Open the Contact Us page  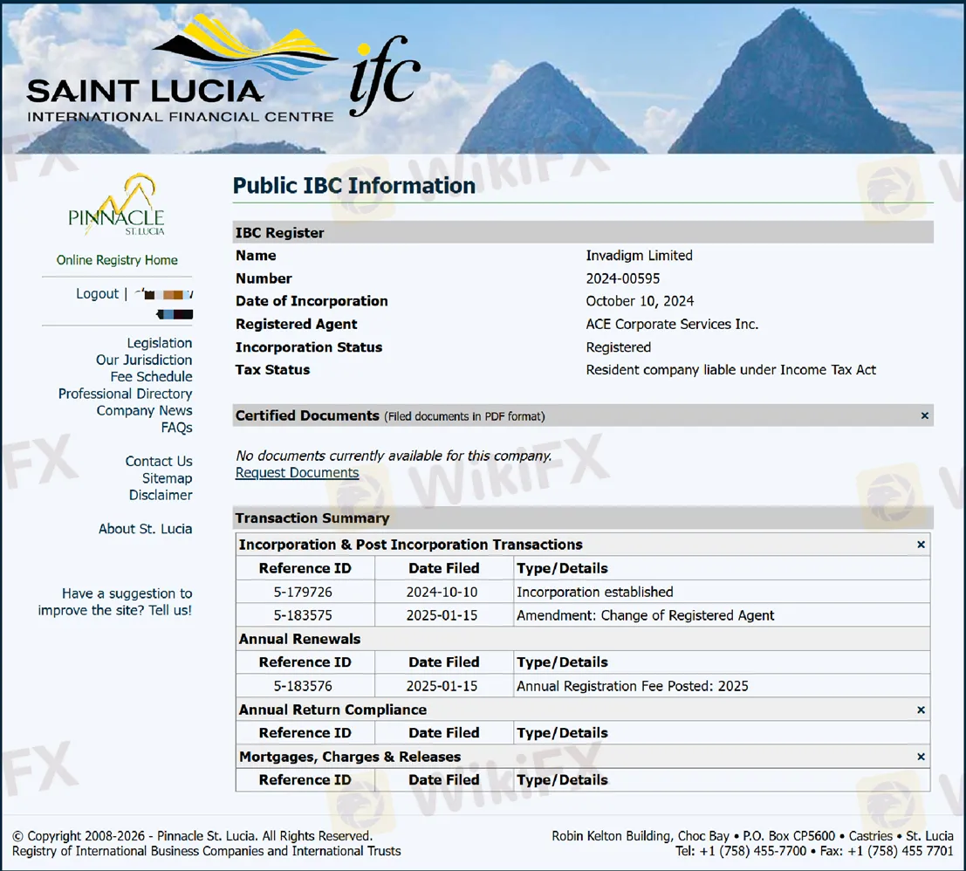tap(158, 462)
